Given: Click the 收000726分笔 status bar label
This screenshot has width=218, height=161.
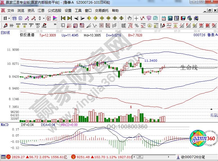Looking at the screenshot, I should tap(194, 157).
